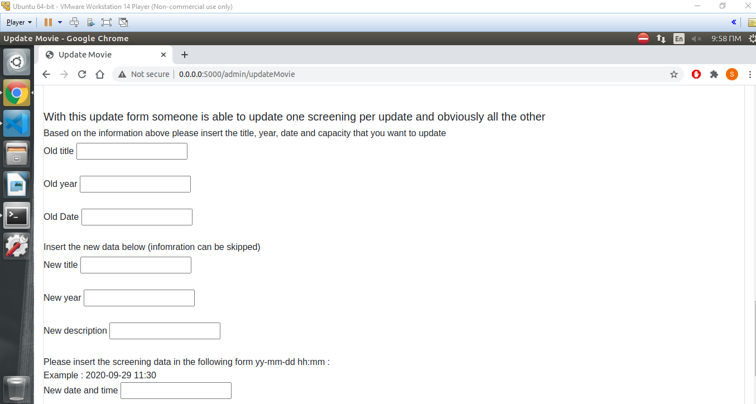Open the muted sound volume indicator

coord(696,39)
